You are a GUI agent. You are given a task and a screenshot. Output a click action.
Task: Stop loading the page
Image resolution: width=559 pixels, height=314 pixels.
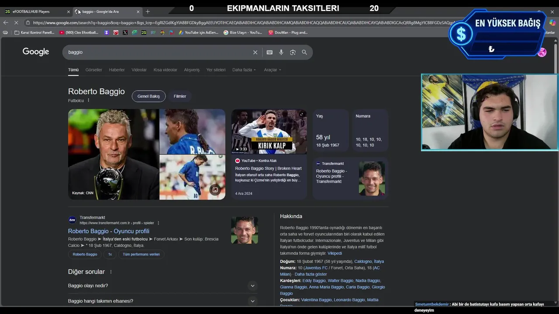pyautogui.click(x=16, y=23)
